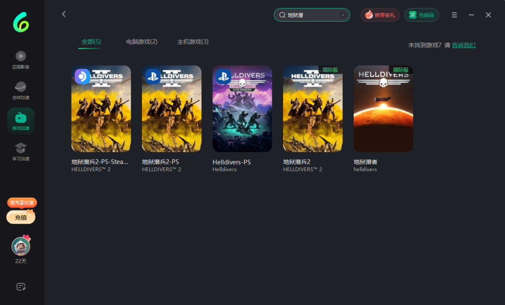Click the 推荐有礼 button
Screen dimensions: 505x305
point(380,15)
